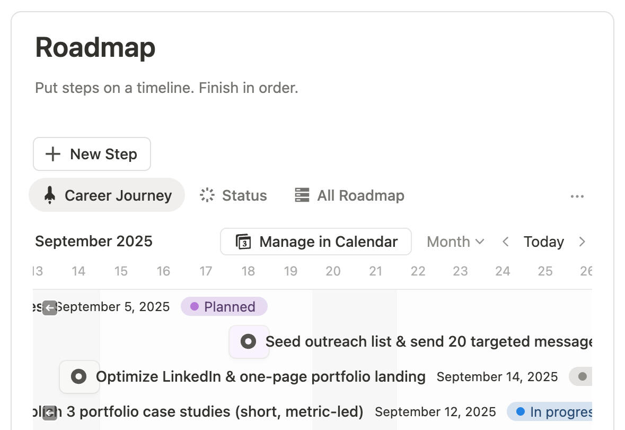Click circle icon of Seed outreach list step

coord(249,341)
